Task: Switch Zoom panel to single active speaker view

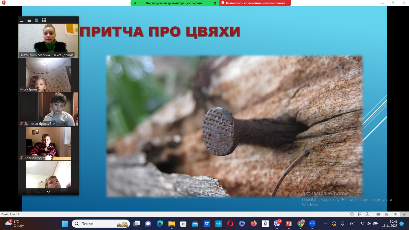Action: click(x=29, y=20)
